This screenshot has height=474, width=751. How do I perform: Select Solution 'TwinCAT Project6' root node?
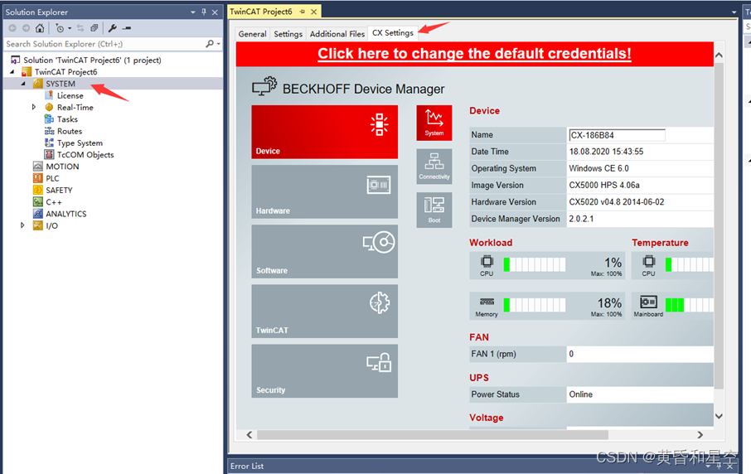(92, 60)
